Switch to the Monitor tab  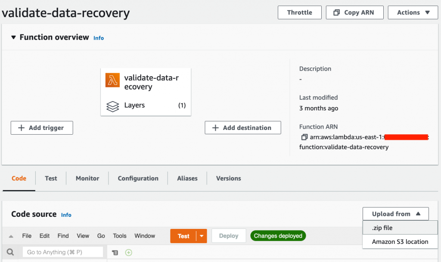[87, 178]
